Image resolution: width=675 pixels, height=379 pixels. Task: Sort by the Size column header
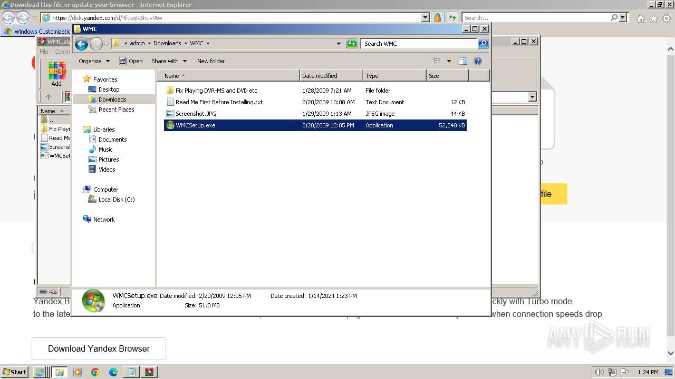447,76
